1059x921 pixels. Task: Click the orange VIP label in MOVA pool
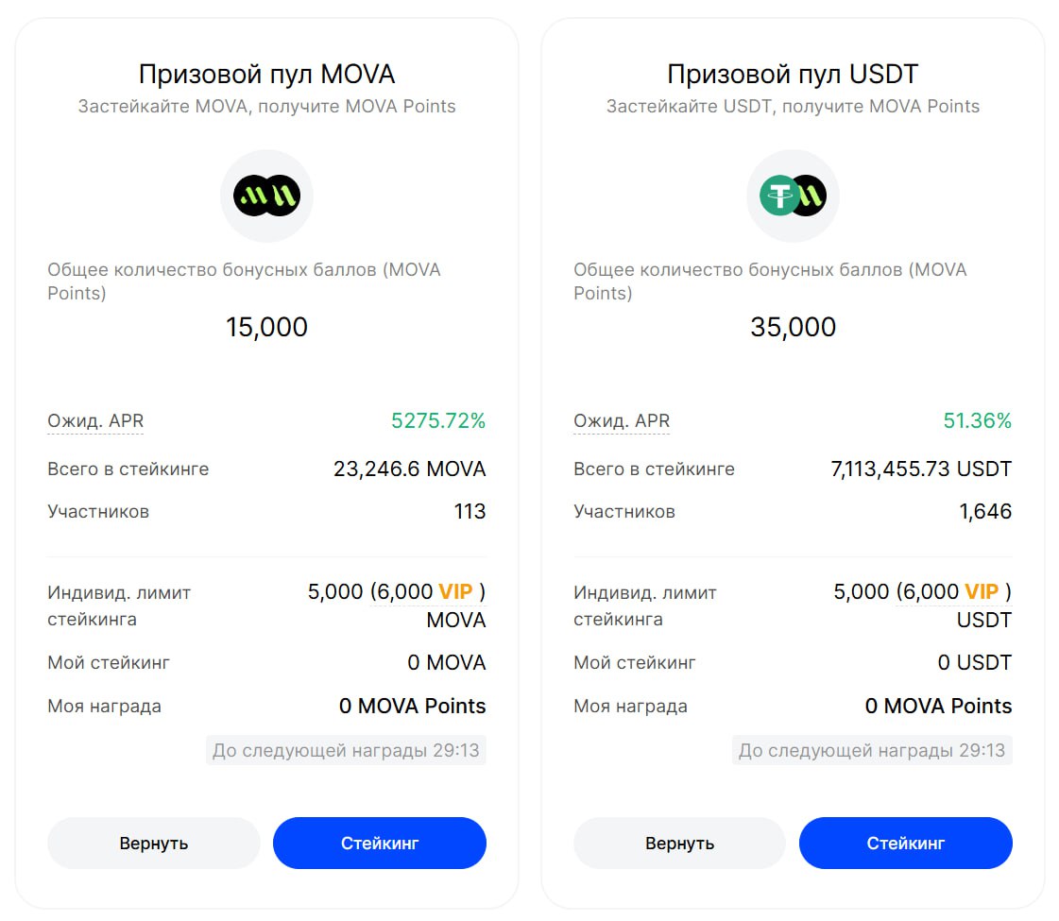click(x=455, y=592)
